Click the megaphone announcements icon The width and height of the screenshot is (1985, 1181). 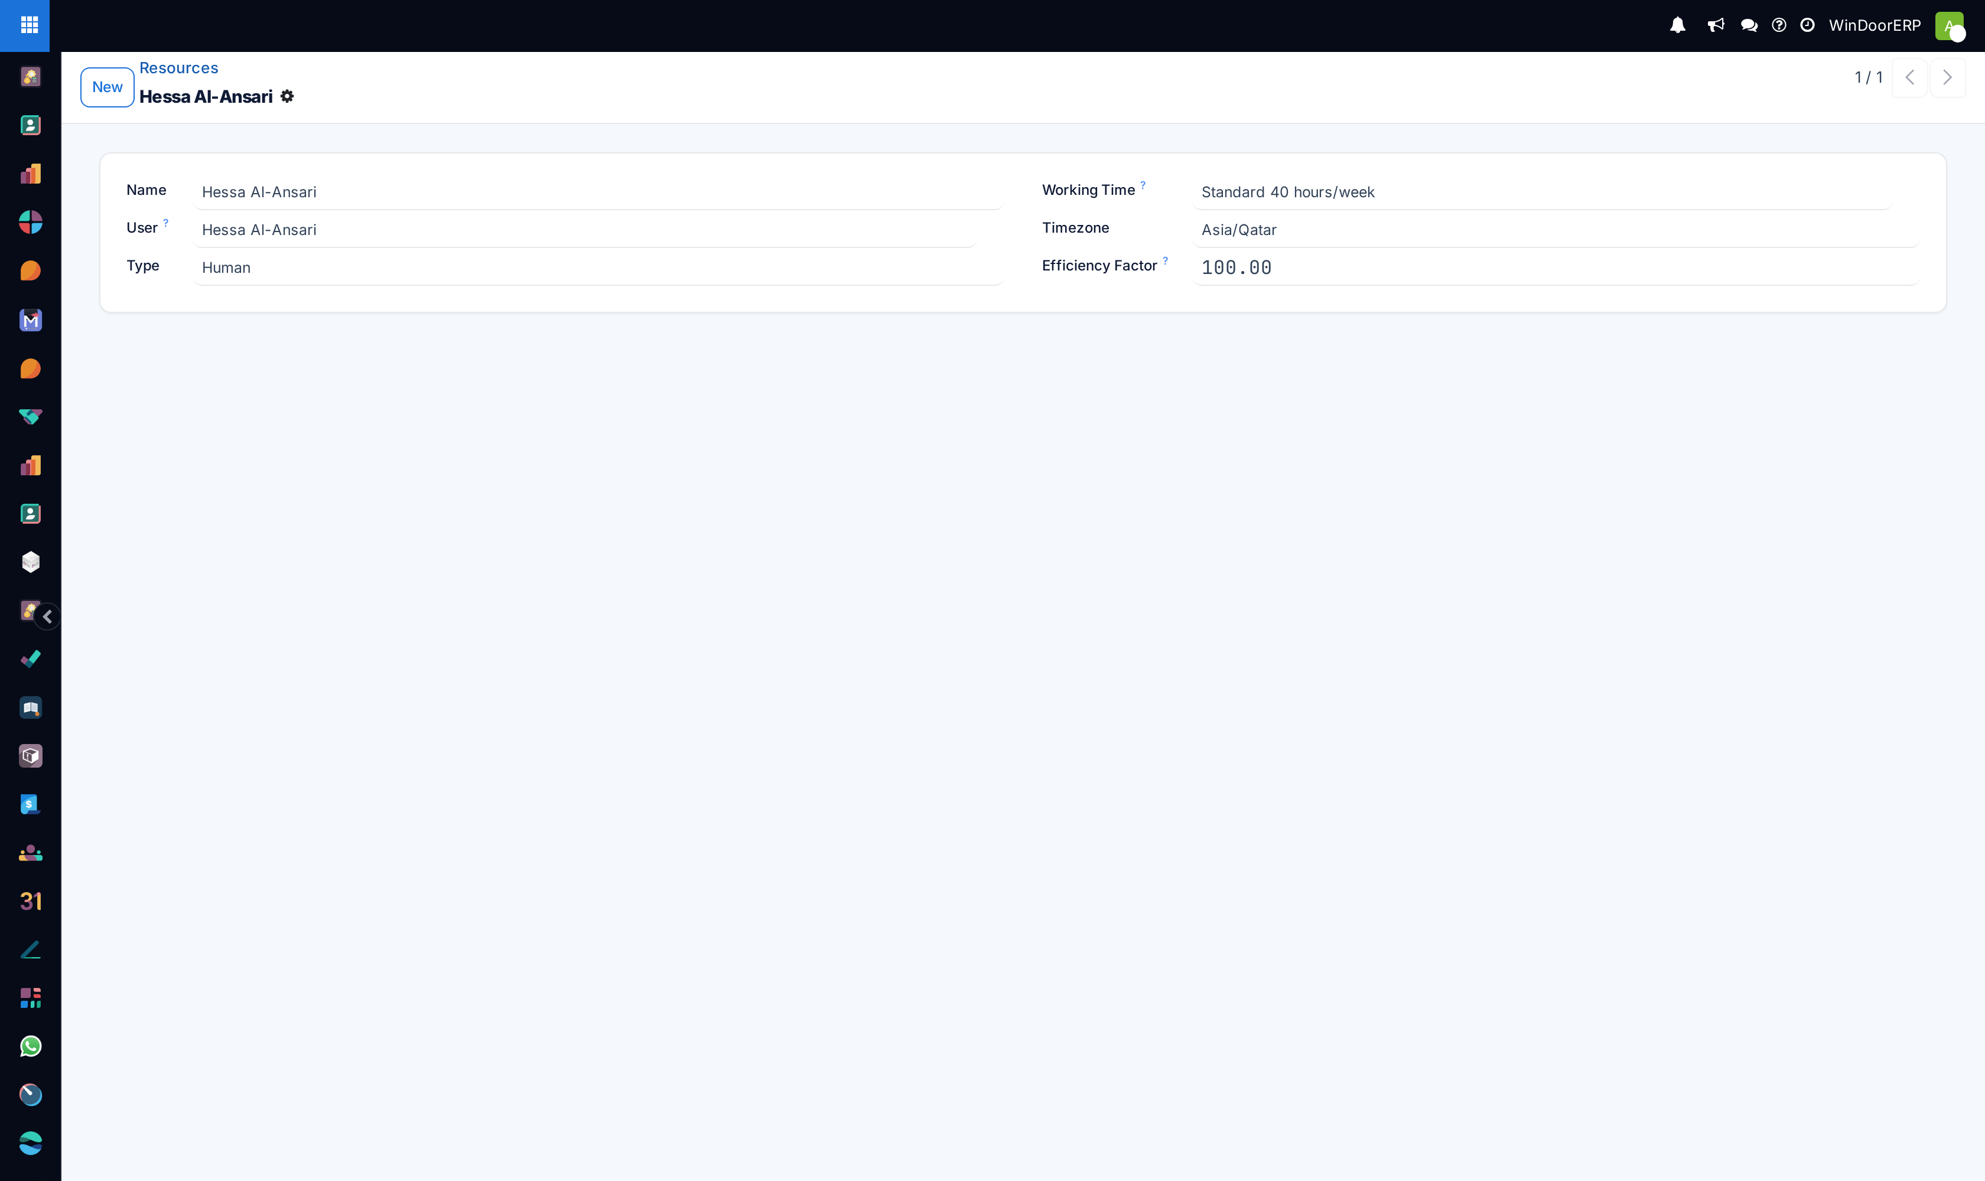(x=1716, y=25)
